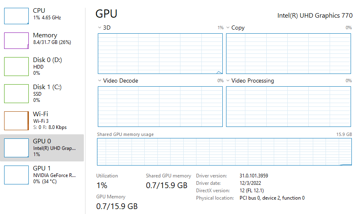Open the Disk 0 (D:) graph thumbnail
Screen dimensions: 358x214
16,67
